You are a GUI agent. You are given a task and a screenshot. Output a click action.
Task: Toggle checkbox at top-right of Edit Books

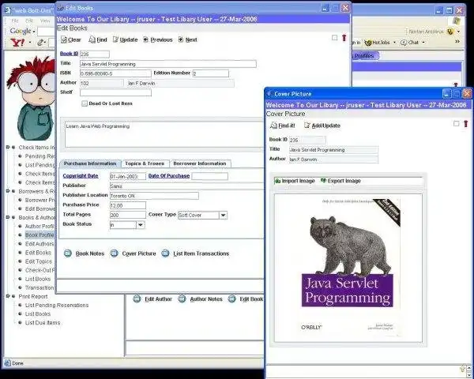(334, 38)
